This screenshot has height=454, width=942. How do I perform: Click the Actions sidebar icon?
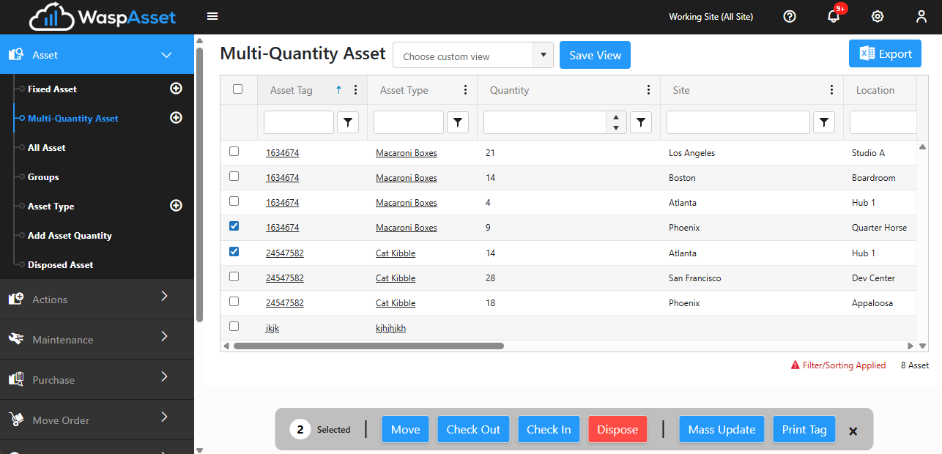[16, 299]
